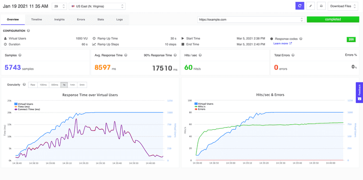Select 1min granularity
Screen dimensions: 363x180
point(73,85)
